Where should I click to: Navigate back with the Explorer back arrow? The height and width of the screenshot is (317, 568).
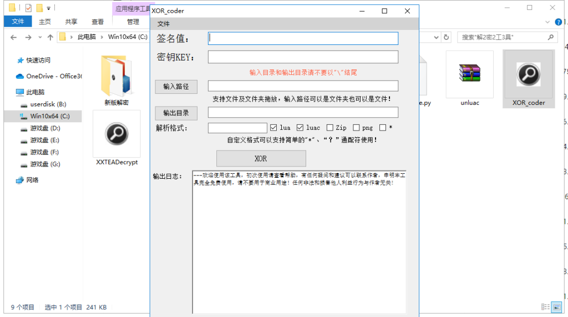[14, 37]
